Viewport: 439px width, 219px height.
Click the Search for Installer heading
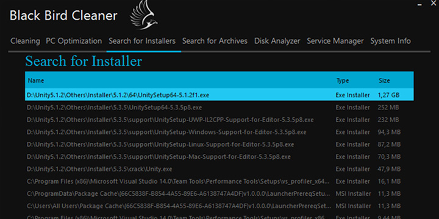coord(84,61)
